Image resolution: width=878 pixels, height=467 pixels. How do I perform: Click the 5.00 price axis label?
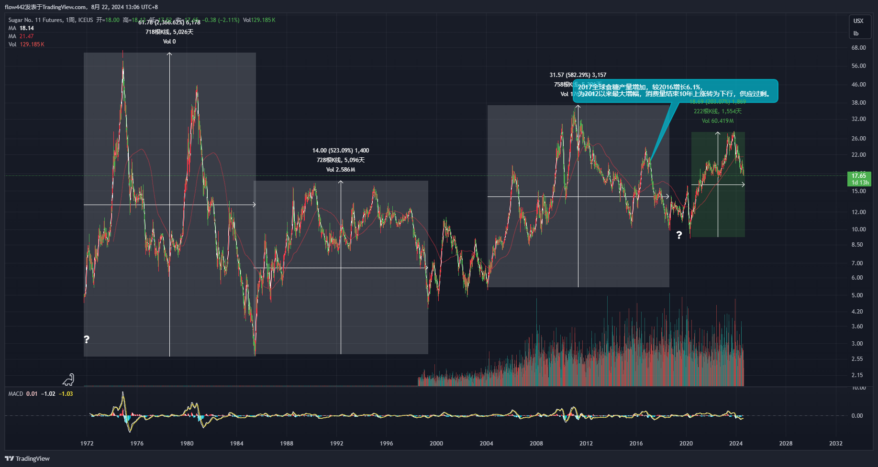[857, 295]
